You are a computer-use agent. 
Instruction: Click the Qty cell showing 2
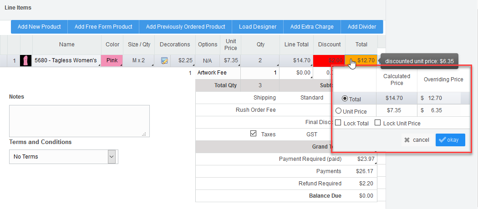pyautogui.click(x=260, y=60)
